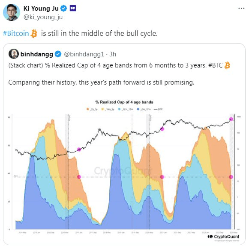The width and height of the screenshot is (246, 252).
Task: Click the CryptoQuant logo under the chart
Action: pyautogui.click(x=223, y=237)
